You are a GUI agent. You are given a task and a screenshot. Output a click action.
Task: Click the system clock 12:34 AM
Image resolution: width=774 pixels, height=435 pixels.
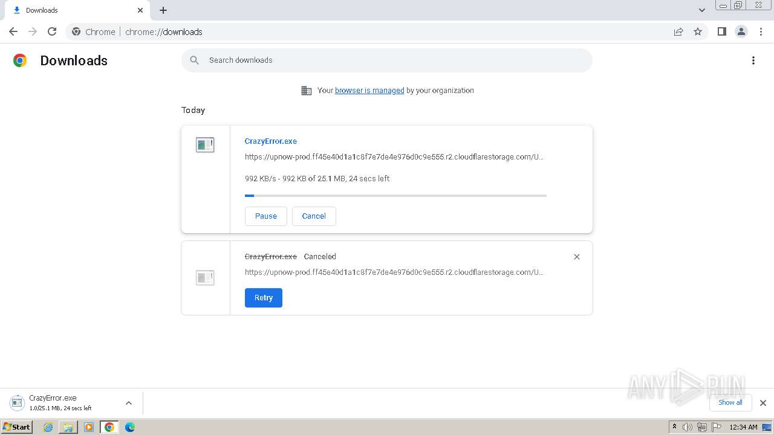point(743,427)
